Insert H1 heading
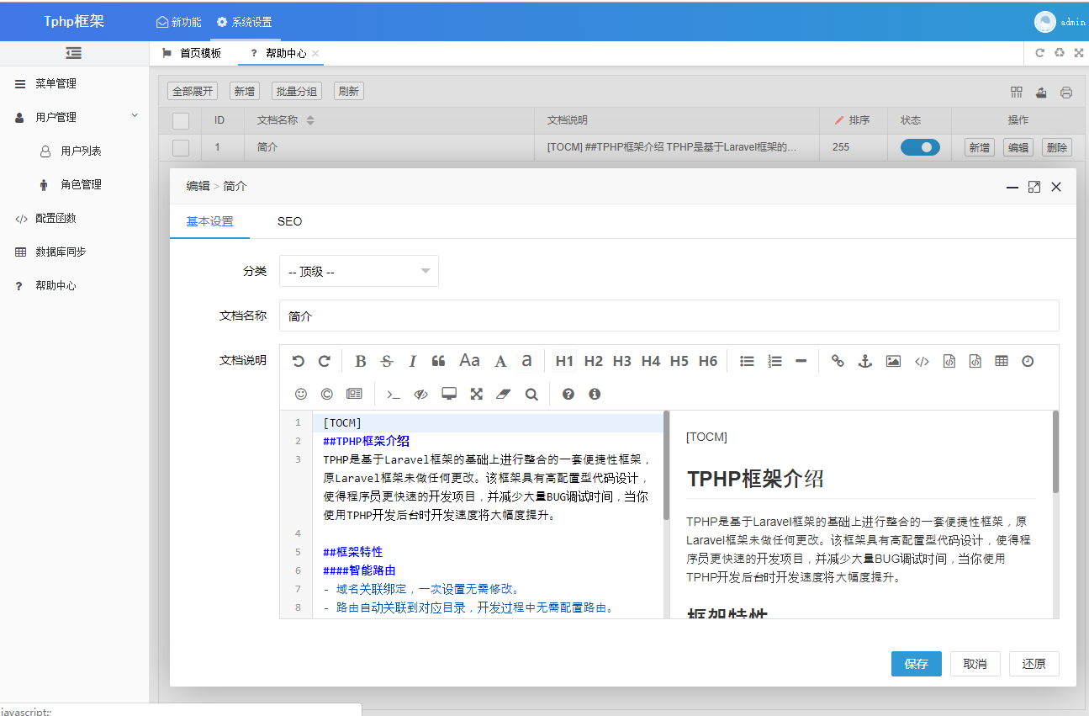Viewport: 1089px width, 716px height. tap(564, 361)
